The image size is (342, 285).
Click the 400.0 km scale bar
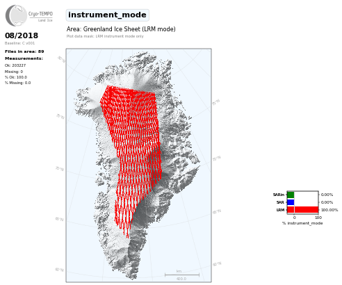pos(182,275)
